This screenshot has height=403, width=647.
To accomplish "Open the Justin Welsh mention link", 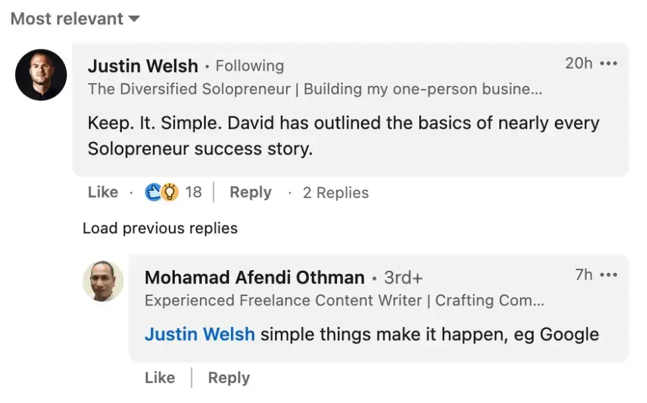I will tap(199, 334).
